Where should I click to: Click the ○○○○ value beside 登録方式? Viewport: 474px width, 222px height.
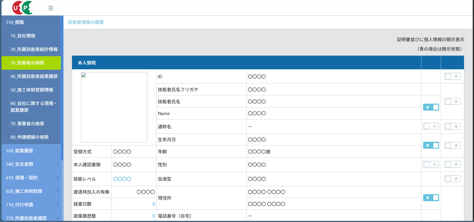click(x=122, y=152)
